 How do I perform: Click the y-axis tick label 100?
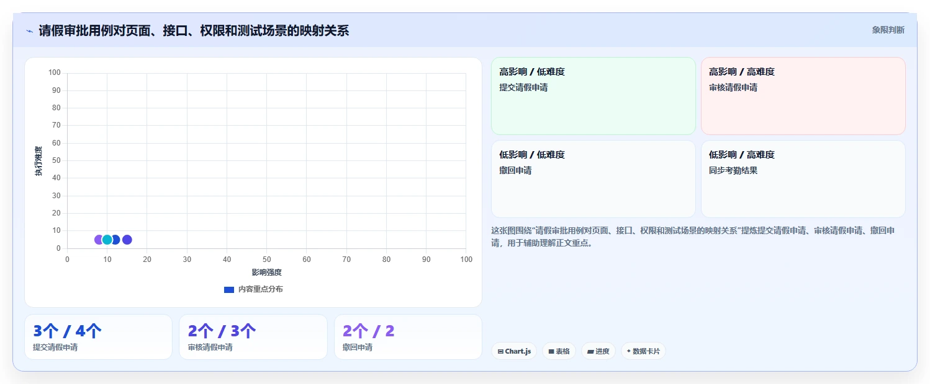(54, 72)
